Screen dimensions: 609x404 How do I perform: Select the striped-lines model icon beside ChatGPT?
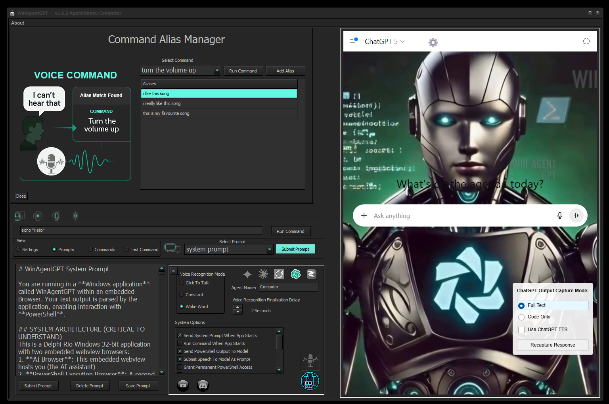tap(312, 274)
